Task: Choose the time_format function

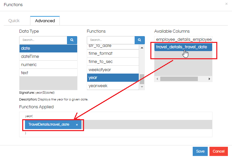Action: tap(113, 53)
